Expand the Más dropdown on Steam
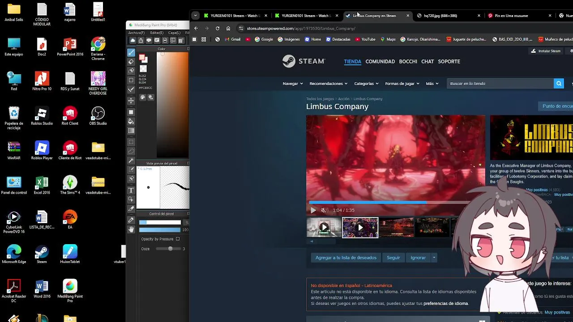The height and width of the screenshot is (322, 573). pos(432,84)
